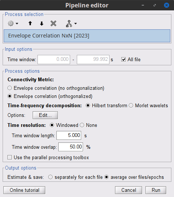Image resolution: width=174 pixels, height=197 pixels.
Task: Choose Morlet wavelets decomposition
Action: click(x=131, y=105)
